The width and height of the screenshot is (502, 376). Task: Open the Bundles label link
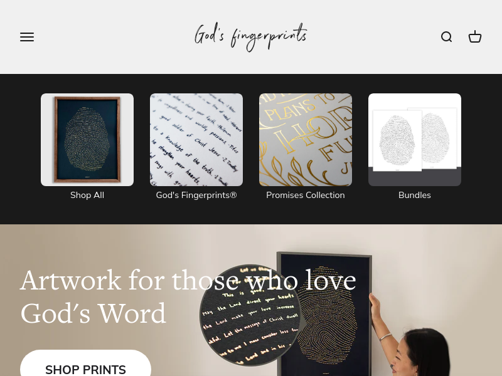pos(415,195)
